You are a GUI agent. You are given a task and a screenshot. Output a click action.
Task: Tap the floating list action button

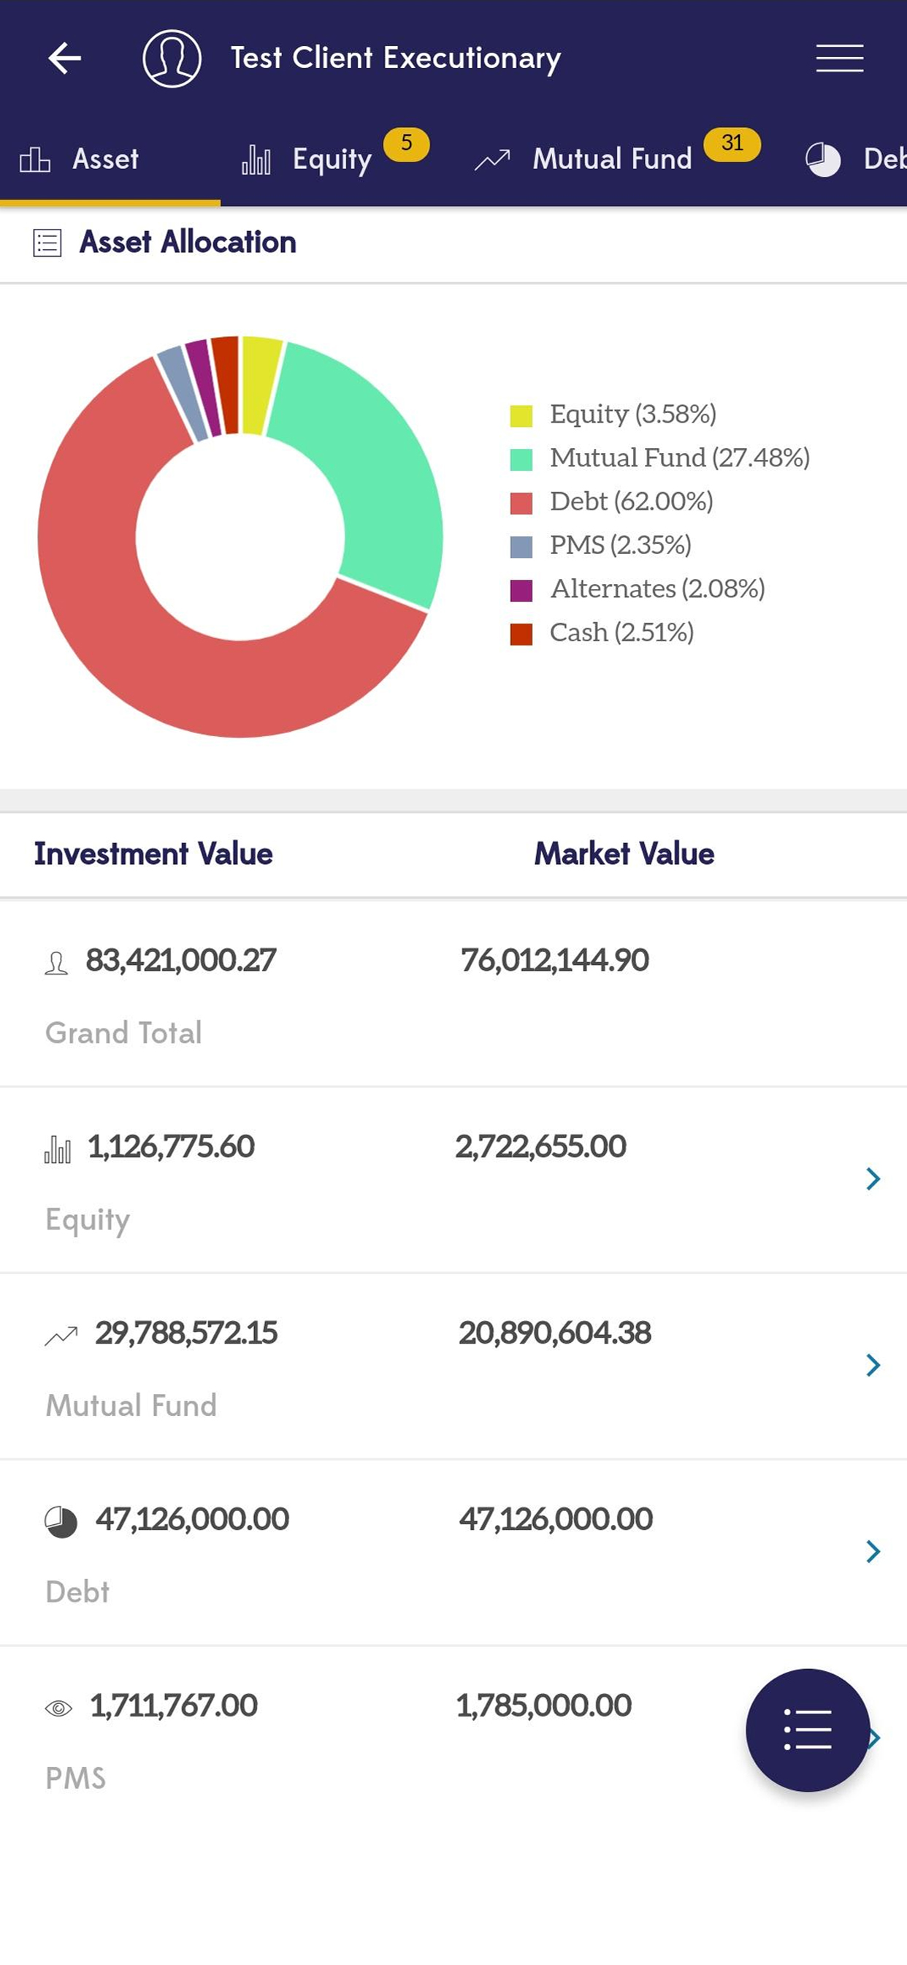point(807,1730)
